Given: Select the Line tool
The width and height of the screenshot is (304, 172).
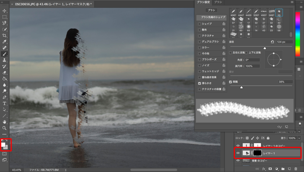Looking at the screenshot, I should 4,116.
